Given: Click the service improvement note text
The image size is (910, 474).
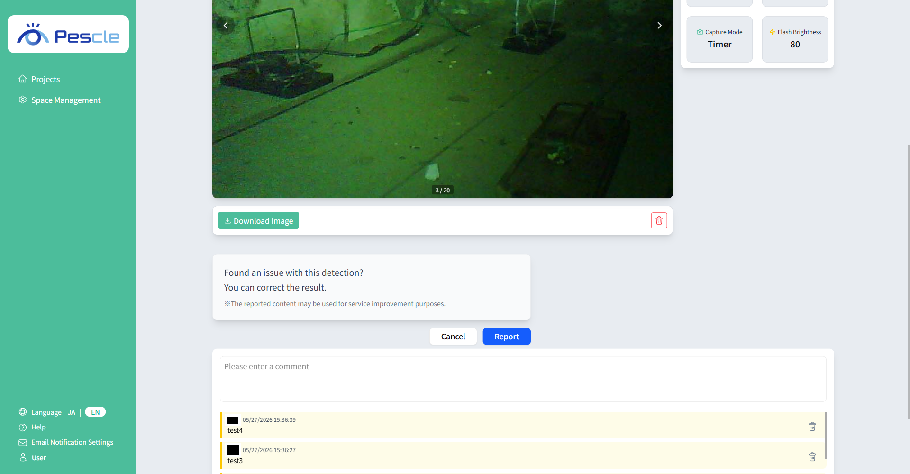Looking at the screenshot, I should [335, 304].
